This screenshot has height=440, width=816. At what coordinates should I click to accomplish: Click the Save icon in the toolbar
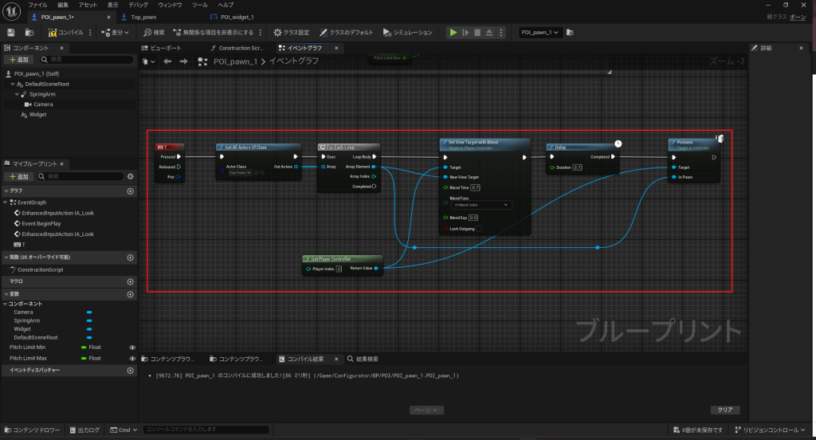pyautogui.click(x=11, y=33)
